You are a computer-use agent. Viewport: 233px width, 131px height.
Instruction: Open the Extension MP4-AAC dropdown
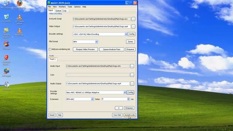(x=92, y=99)
